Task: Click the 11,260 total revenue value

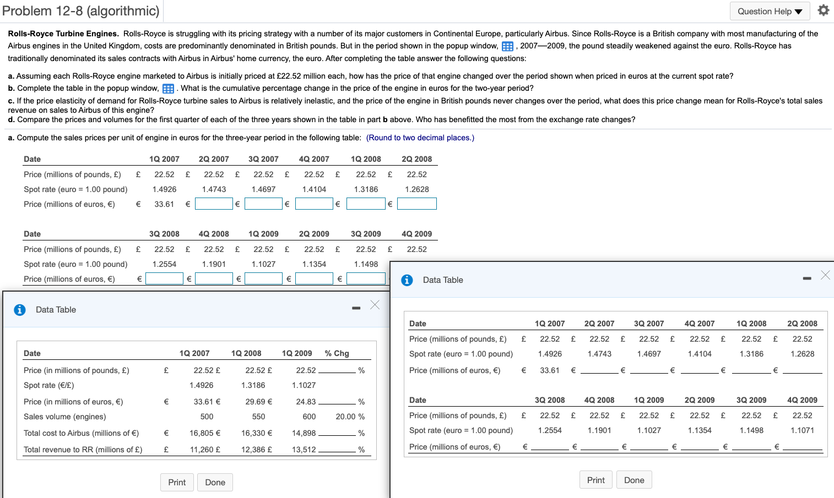Action: pos(202,450)
